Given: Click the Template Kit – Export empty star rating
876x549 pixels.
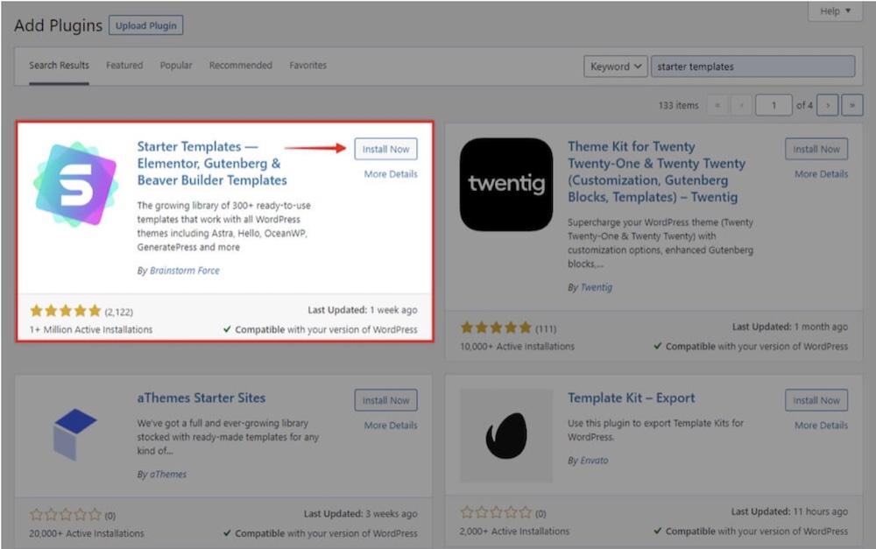Looking at the screenshot, I should click(496, 512).
